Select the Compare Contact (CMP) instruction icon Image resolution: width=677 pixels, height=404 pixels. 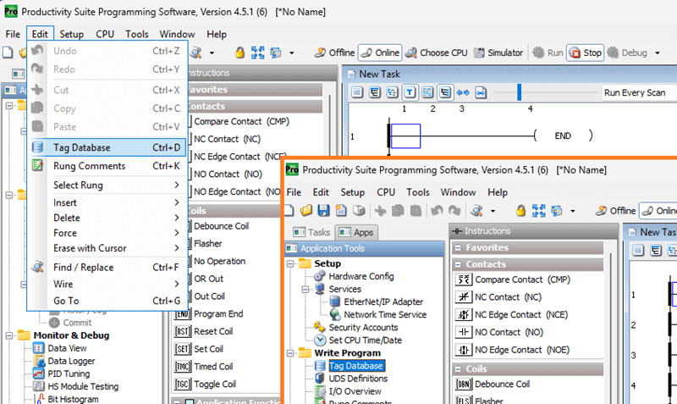[x=463, y=279]
